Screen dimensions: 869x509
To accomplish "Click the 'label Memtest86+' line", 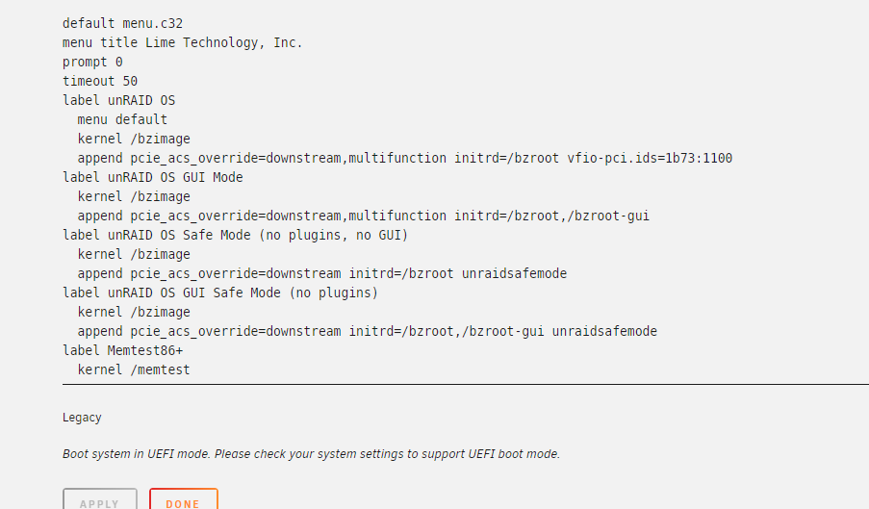I will pyautogui.click(x=122, y=350).
